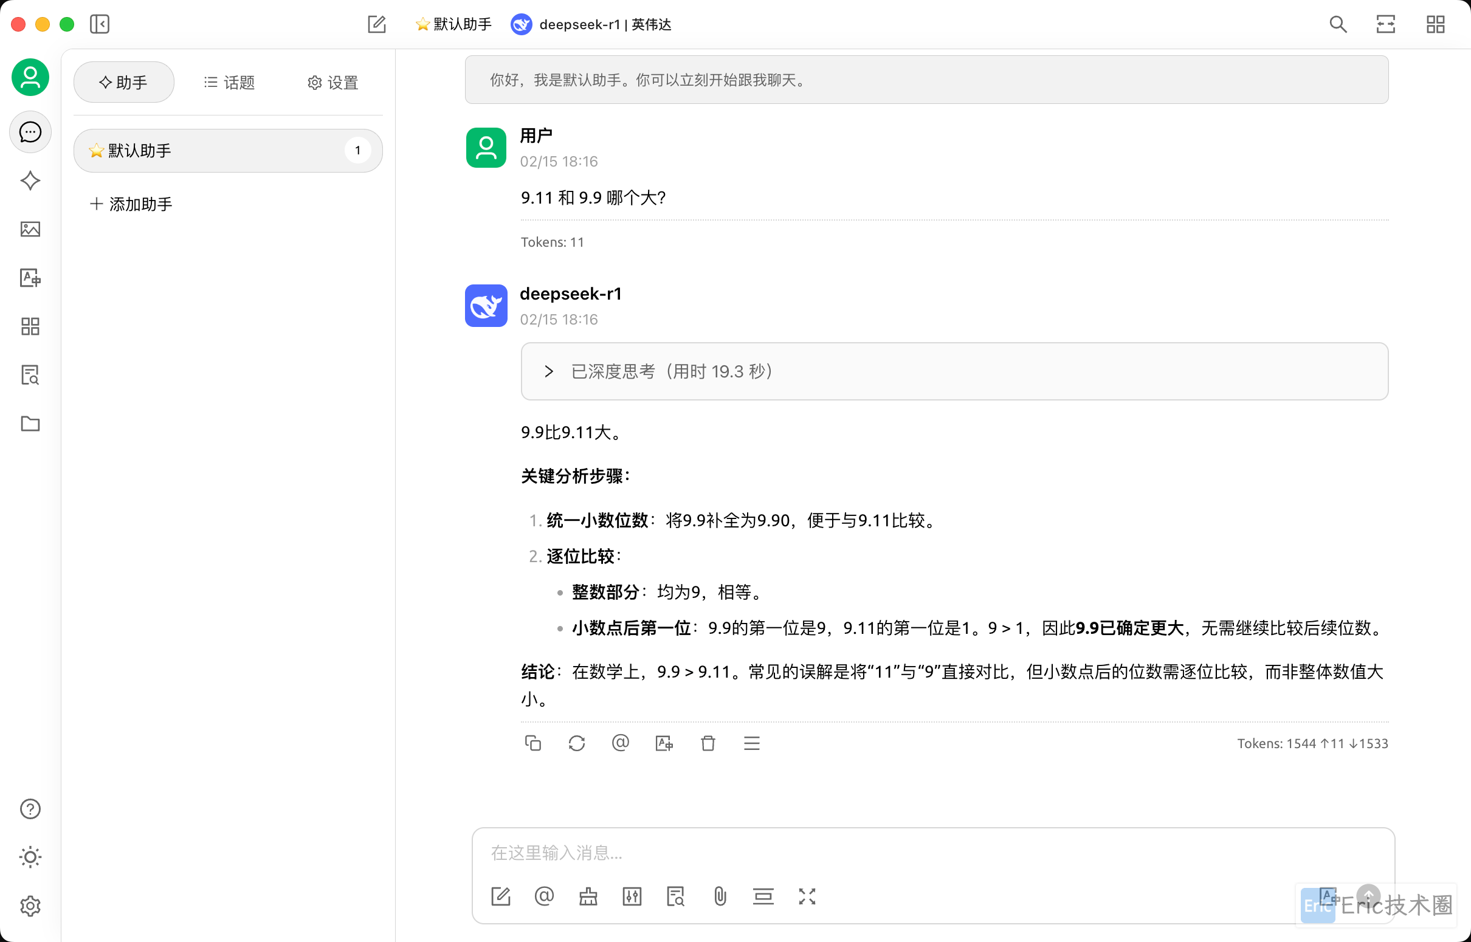This screenshot has height=942, width=1471.
Task: Open the translate icon in the sidebar
Action: [30, 278]
